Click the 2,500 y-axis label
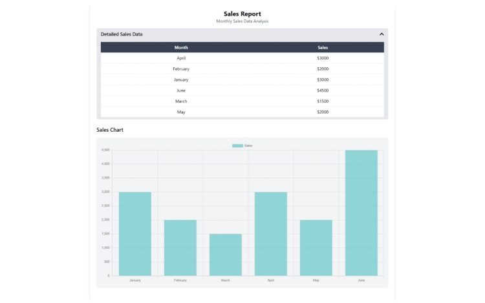Viewport: 485px width, 303px height. 105,205
